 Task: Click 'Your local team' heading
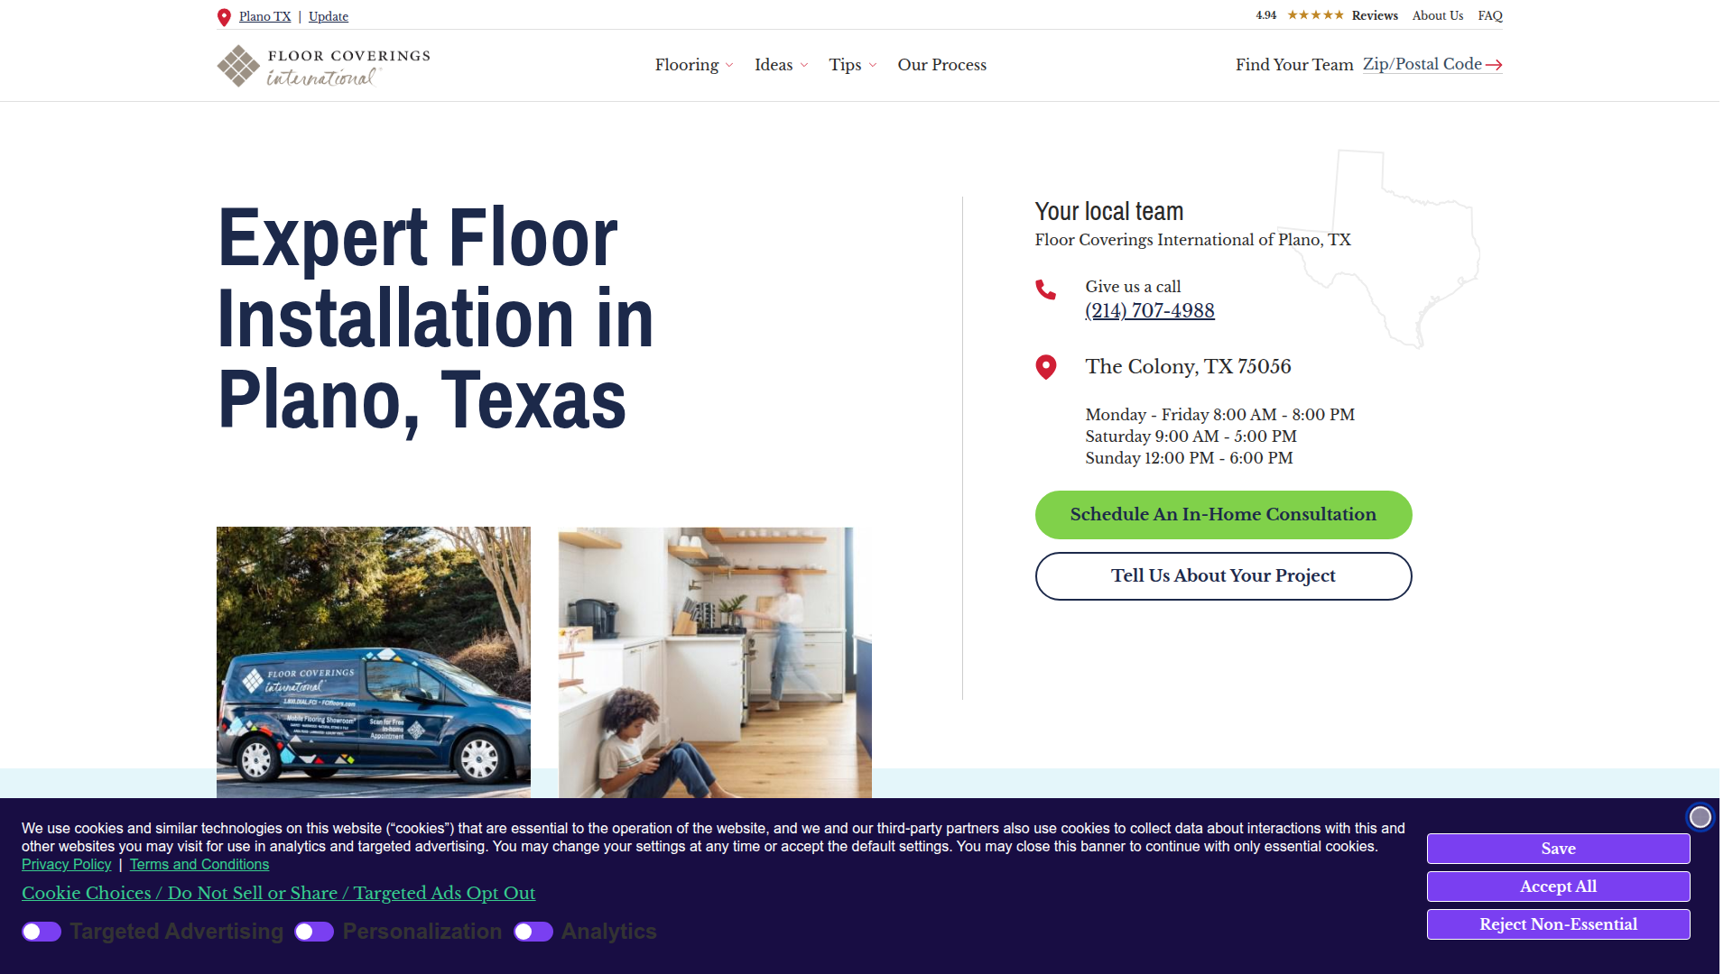pyautogui.click(x=1108, y=211)
